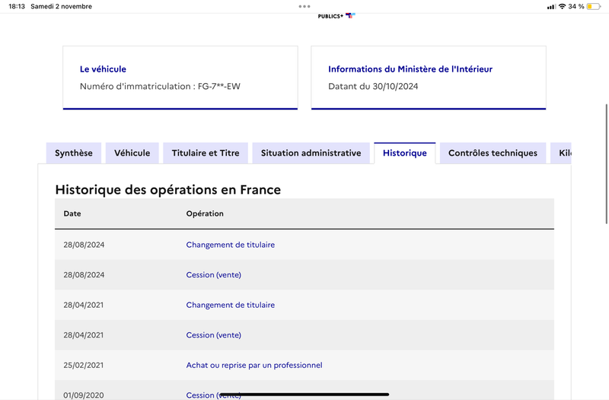Click Cession (vente) dated 01/09/2020
This screenshot has width=609, height=400.
coord(214,395)
